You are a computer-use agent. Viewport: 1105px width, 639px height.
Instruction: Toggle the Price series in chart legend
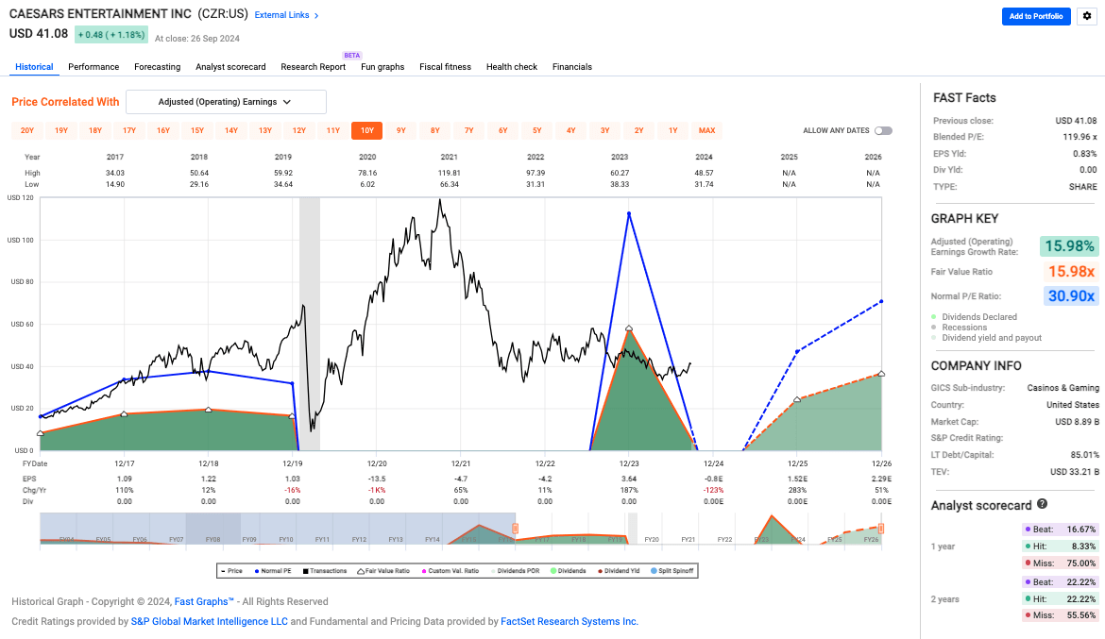click(231, 571)
